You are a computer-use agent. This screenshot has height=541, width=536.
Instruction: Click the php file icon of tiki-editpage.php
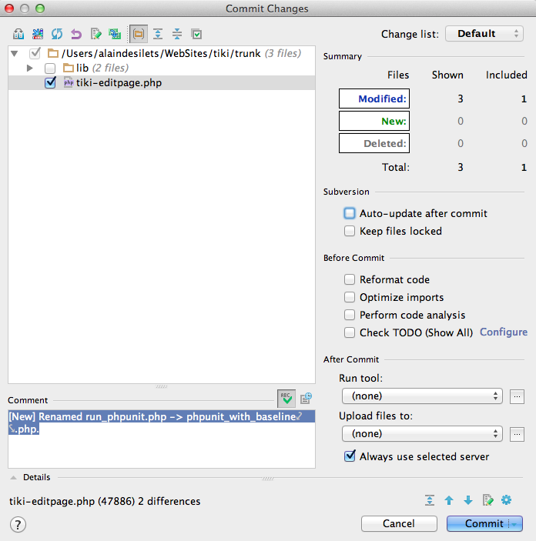[69, 83]
